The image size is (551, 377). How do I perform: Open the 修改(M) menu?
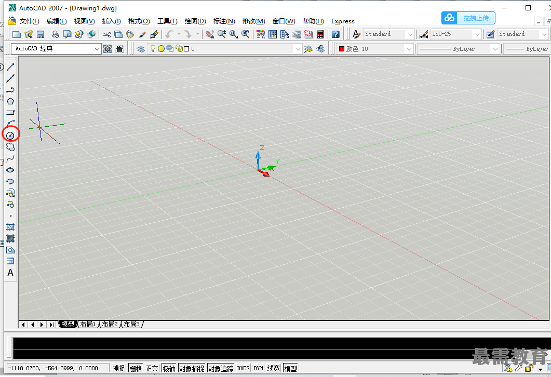click(x=254, y=21)
